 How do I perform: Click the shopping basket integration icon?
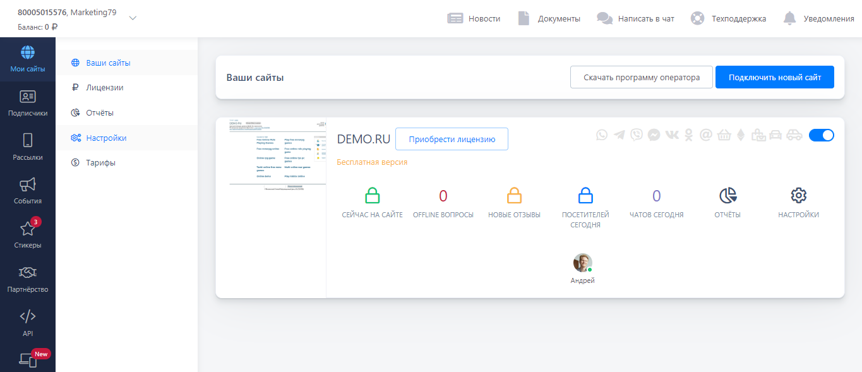[724, 135]
